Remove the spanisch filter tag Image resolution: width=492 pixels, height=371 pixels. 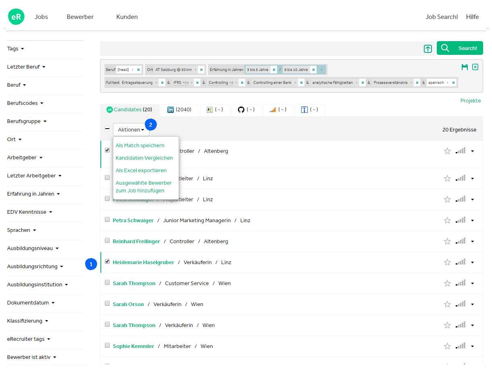coord(453,83)
